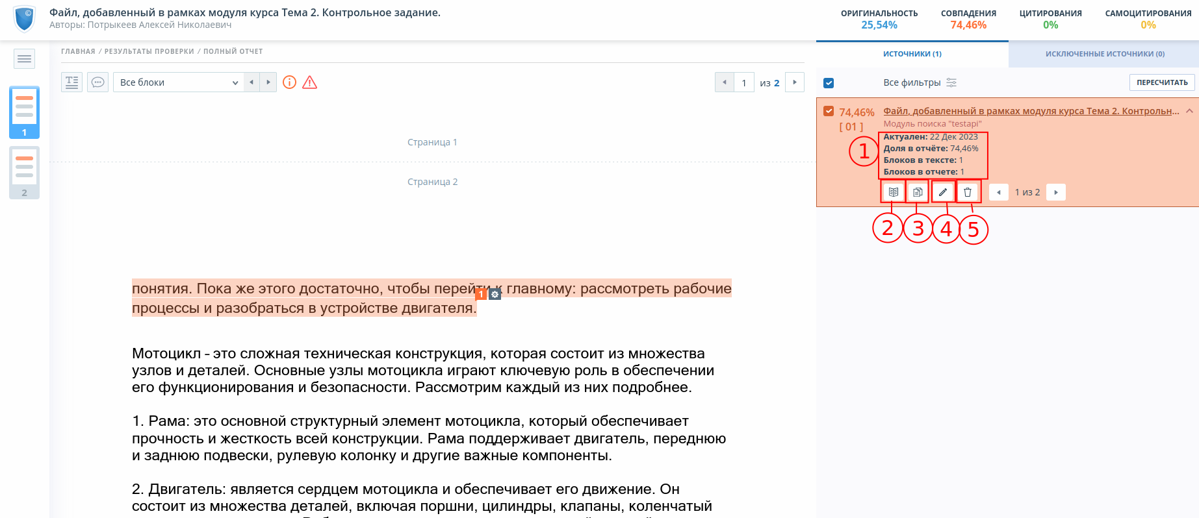Click the orange block marker '1' in text
The height and width of the screenshot is (518, 1199).
pyautogui.click(x=481, y=294)
